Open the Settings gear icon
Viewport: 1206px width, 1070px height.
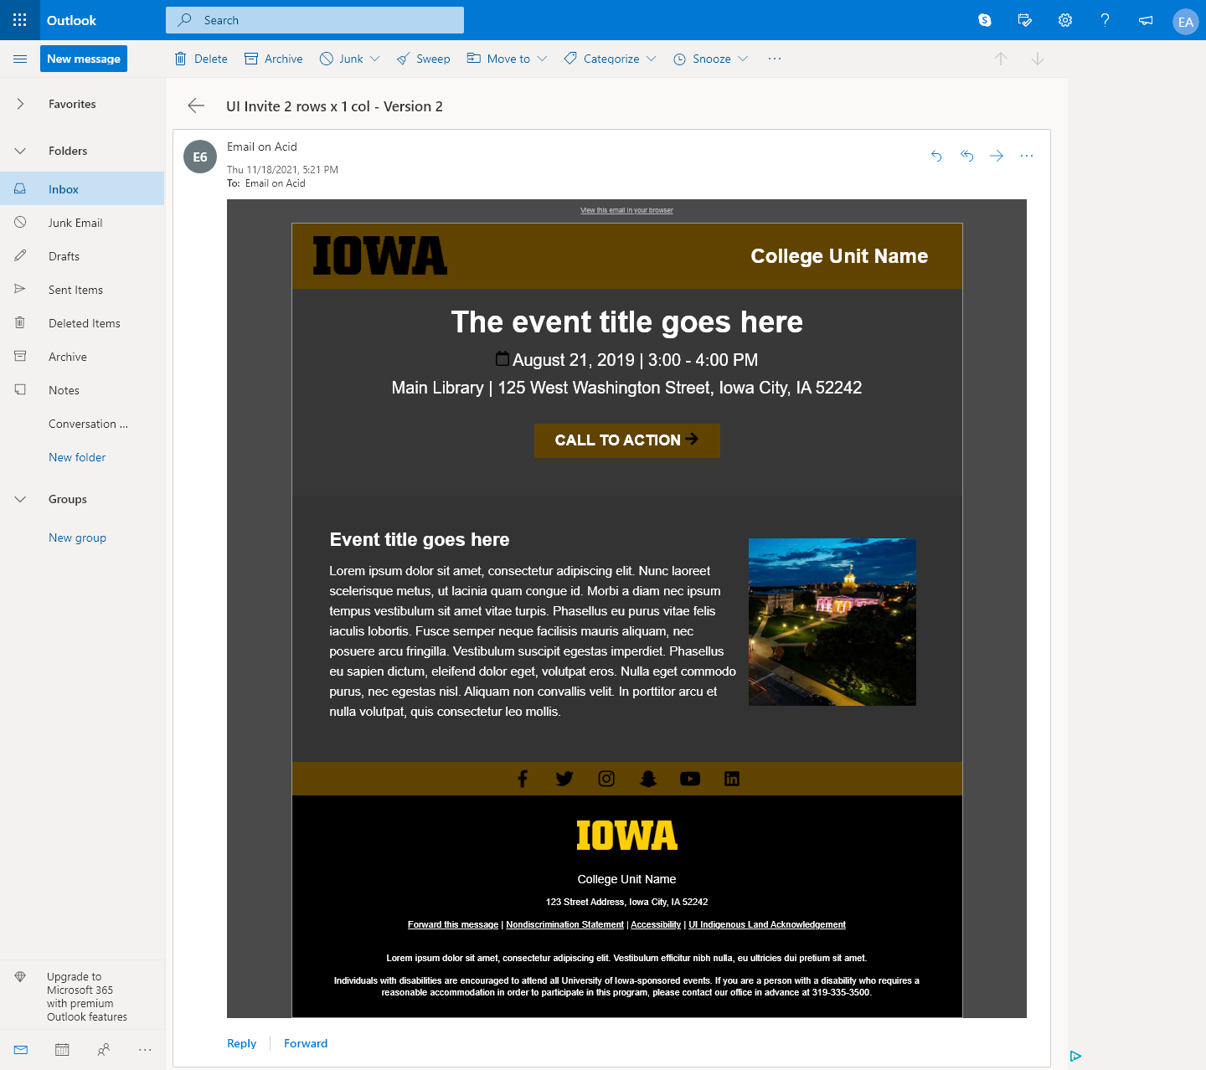coord(1065,20)
